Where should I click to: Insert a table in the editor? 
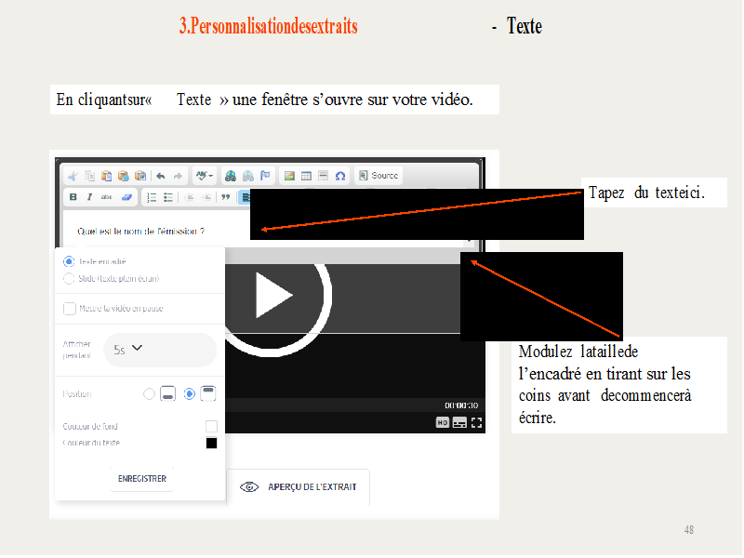point(306,176)
